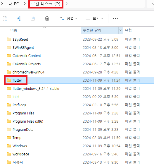Click date 2024-02-09 오전 11:59 cell
154x168 pixels.
[x=101, y=138]
